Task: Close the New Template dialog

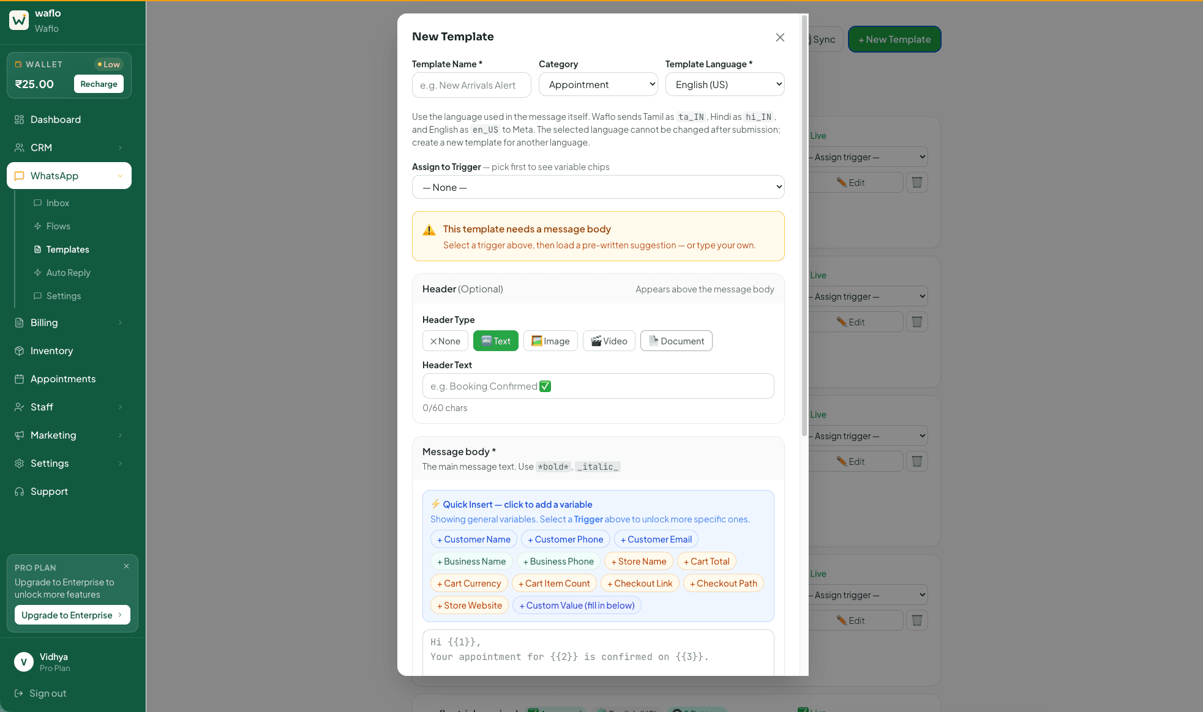Action: (x=780, y=37)
